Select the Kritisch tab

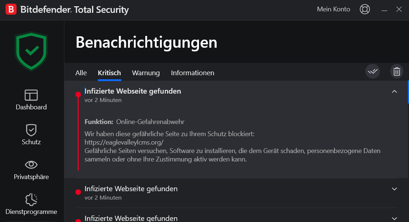[x=109, y=73]
